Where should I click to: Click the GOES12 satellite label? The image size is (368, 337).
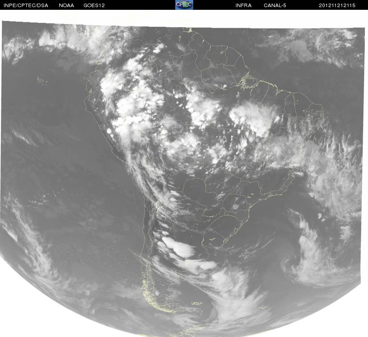(94, 5)
